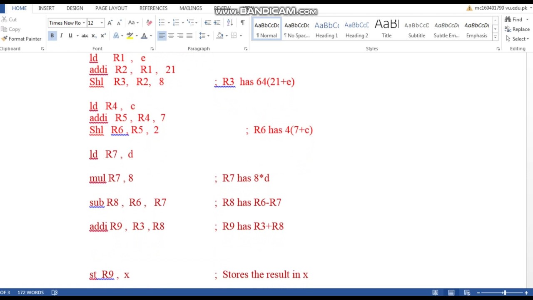Toggle Subscript formatting
This screenshot has width=533, height=300.
94,36
